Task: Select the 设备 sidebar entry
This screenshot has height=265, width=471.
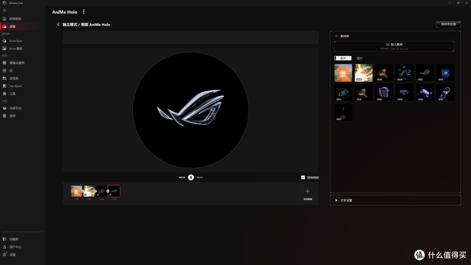Action: coord(23,27)
